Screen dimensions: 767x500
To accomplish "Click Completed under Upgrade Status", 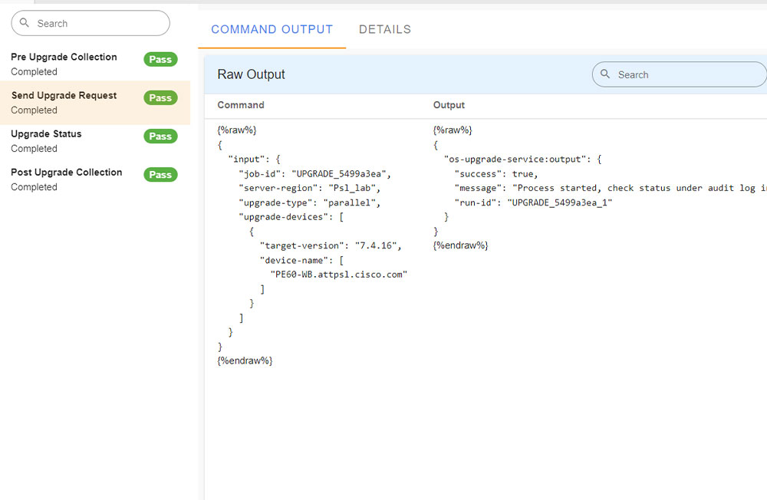I will click(x=35, y=148).
